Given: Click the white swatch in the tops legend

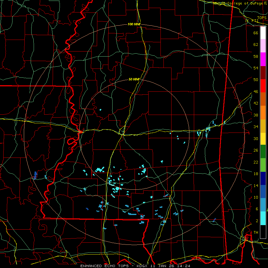Looking at the screenshot, I should click(x=263, y=32).
